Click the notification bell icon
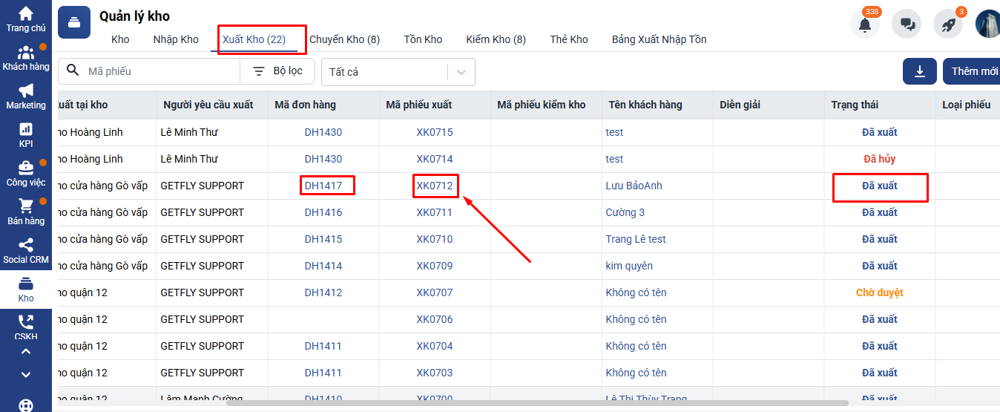Screen dimensions: 1000x412 (865, 24)
